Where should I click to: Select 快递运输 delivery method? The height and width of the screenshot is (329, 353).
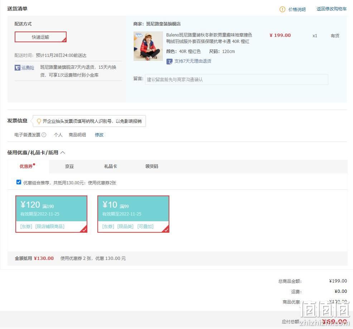(40, 37)
